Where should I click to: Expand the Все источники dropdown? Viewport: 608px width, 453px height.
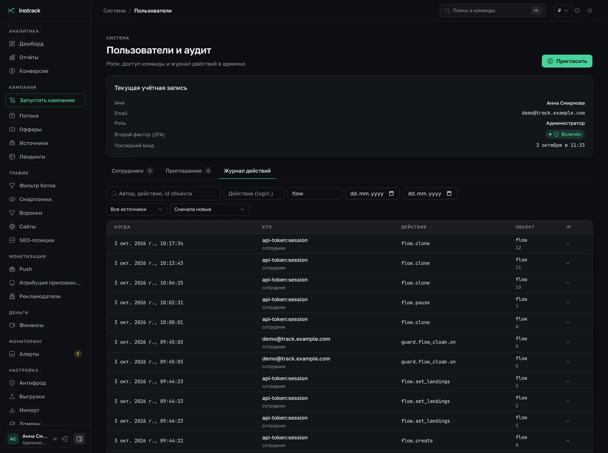click(x=137, y=209)
